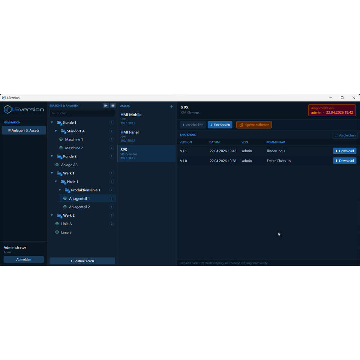Select the HMI Mobile asset
Image resolution: width=360 pixels, height=360 pixels.
(x=147, y=118)
